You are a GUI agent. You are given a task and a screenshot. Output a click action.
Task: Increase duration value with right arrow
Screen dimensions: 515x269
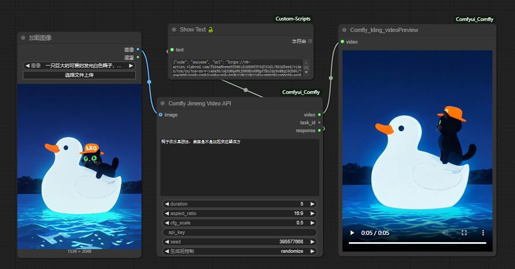[312, 204]
